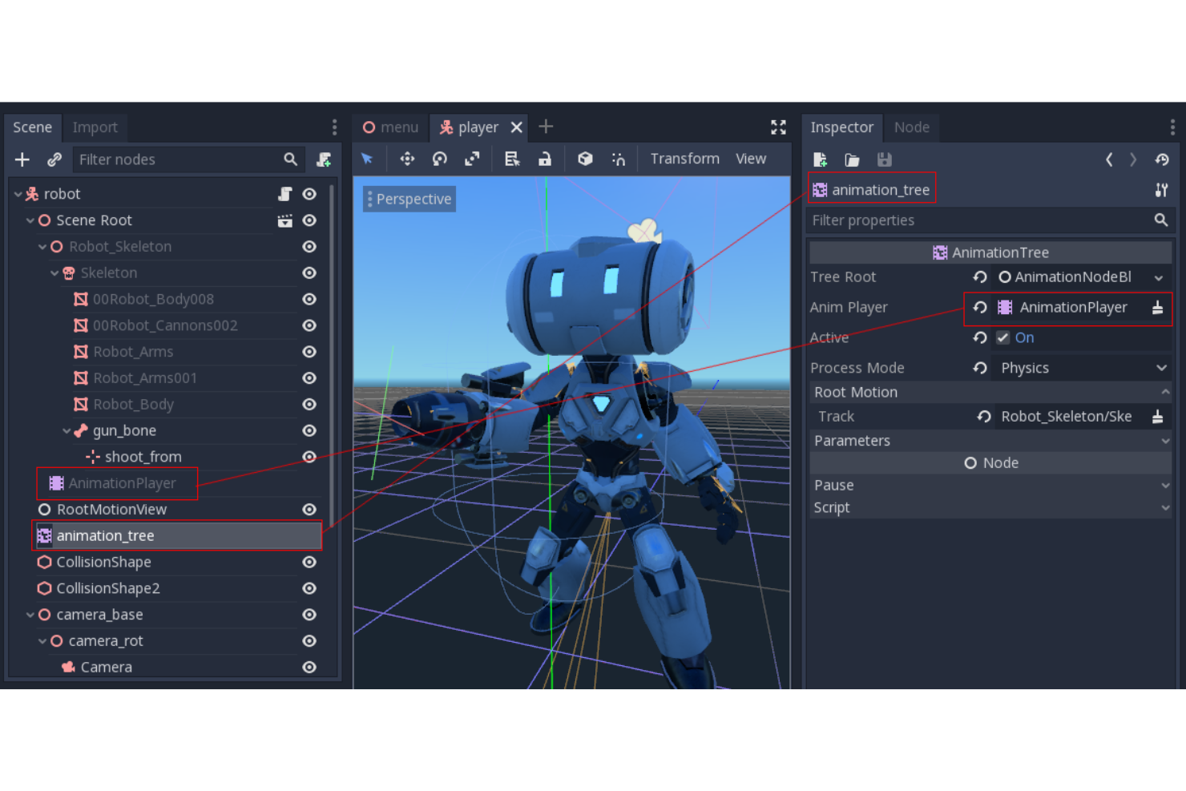Switch to the Import tab
This screenshot has height=791, width=1186.
pyautogui.click(x=95, y=127)
